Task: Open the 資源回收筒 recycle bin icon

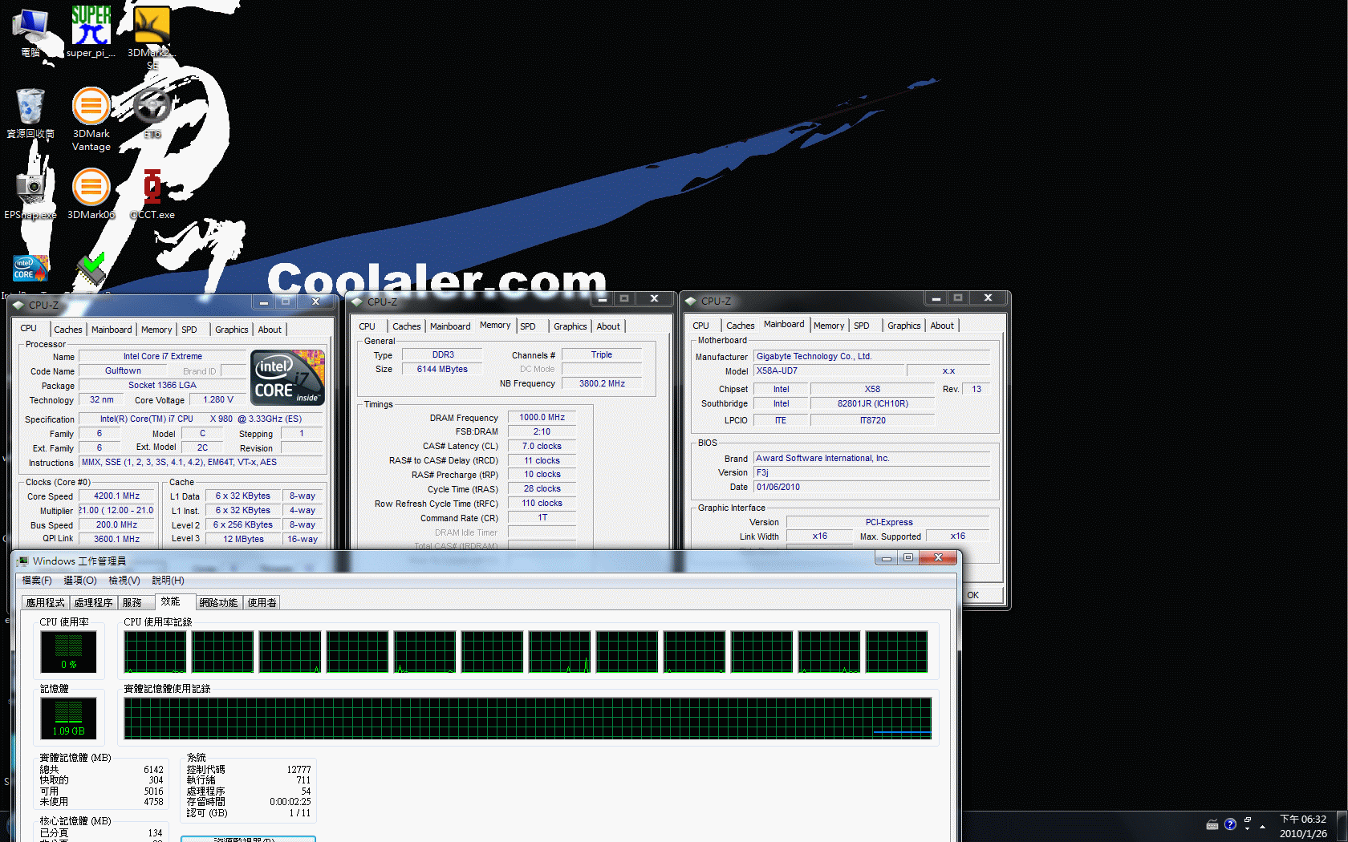Action: [x=30, y=113]
